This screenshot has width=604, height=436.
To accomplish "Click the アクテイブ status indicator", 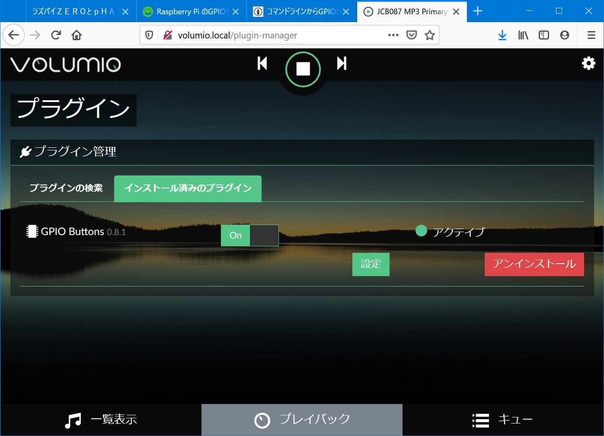I will [x=421, y=231].
